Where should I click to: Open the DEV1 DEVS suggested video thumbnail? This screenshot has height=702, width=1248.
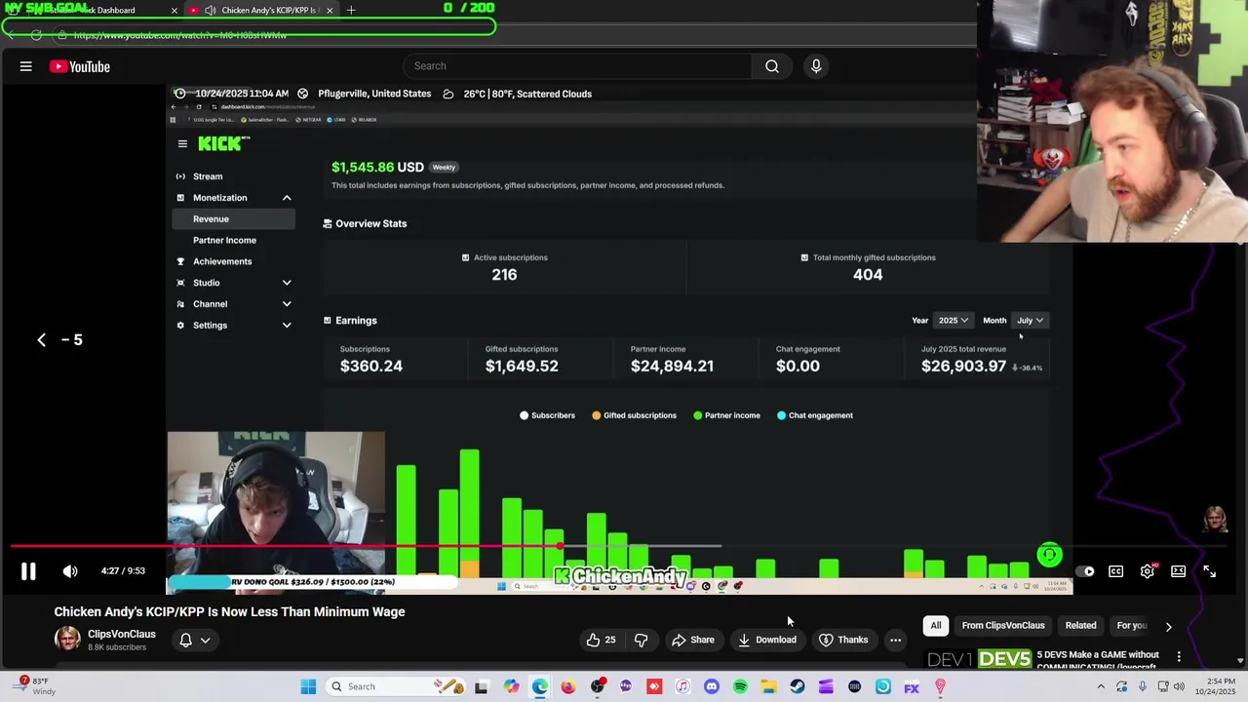pyautogui.click(x=978, y=660)
